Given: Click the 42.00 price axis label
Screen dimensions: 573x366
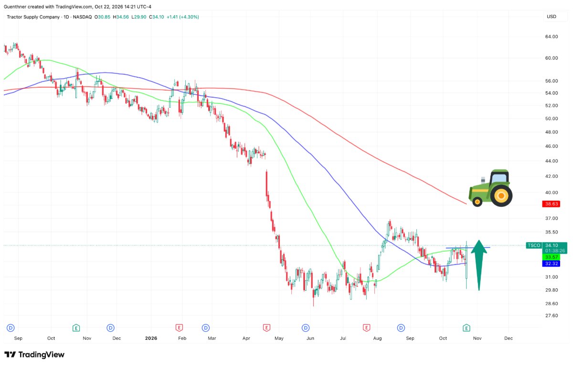Looking at the screenshot, I should (552, 176).
